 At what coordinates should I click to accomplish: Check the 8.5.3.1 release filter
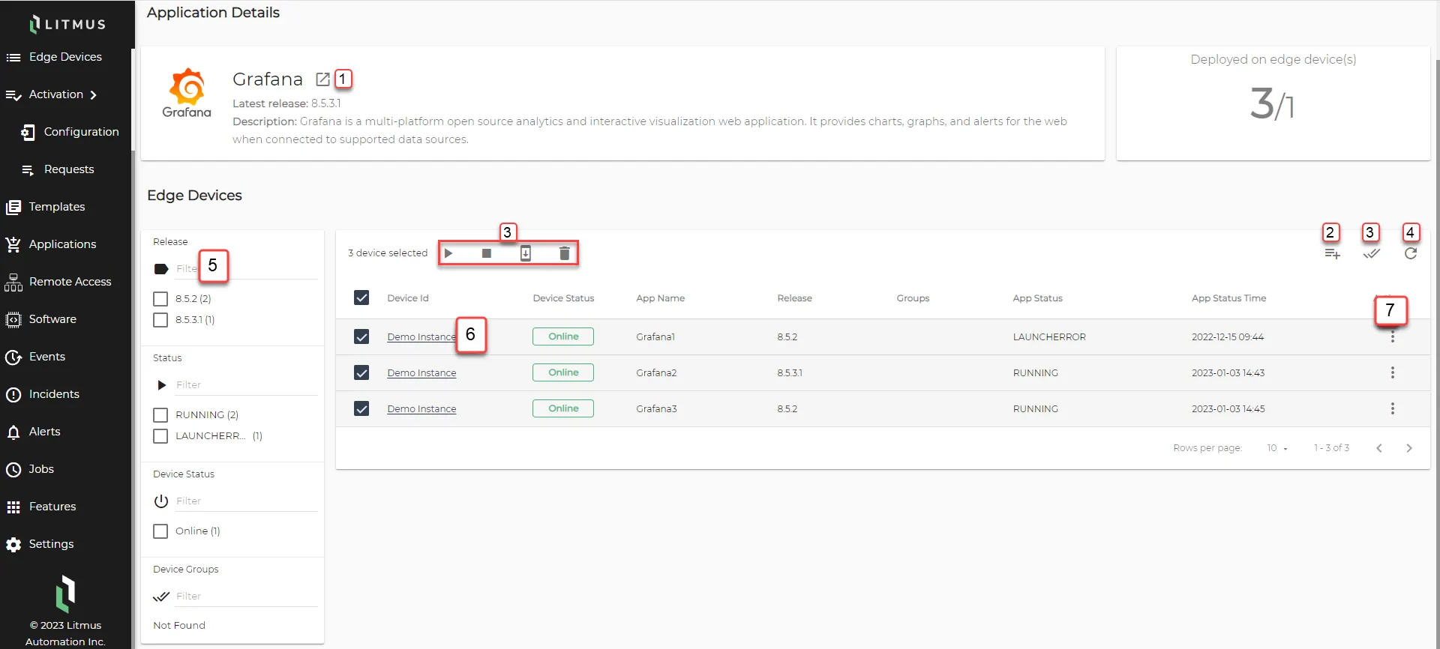pos(160,320)
